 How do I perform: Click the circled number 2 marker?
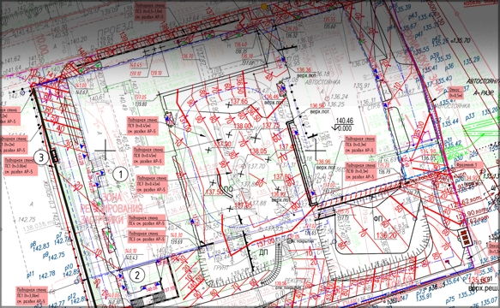point(137,275)
